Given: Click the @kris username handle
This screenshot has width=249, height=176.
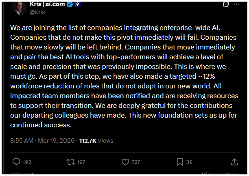Looking at the screenshot, I should [37, 12].
